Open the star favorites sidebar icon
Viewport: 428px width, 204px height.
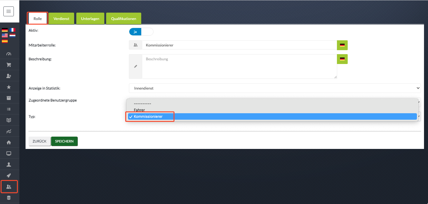[9, 87]
